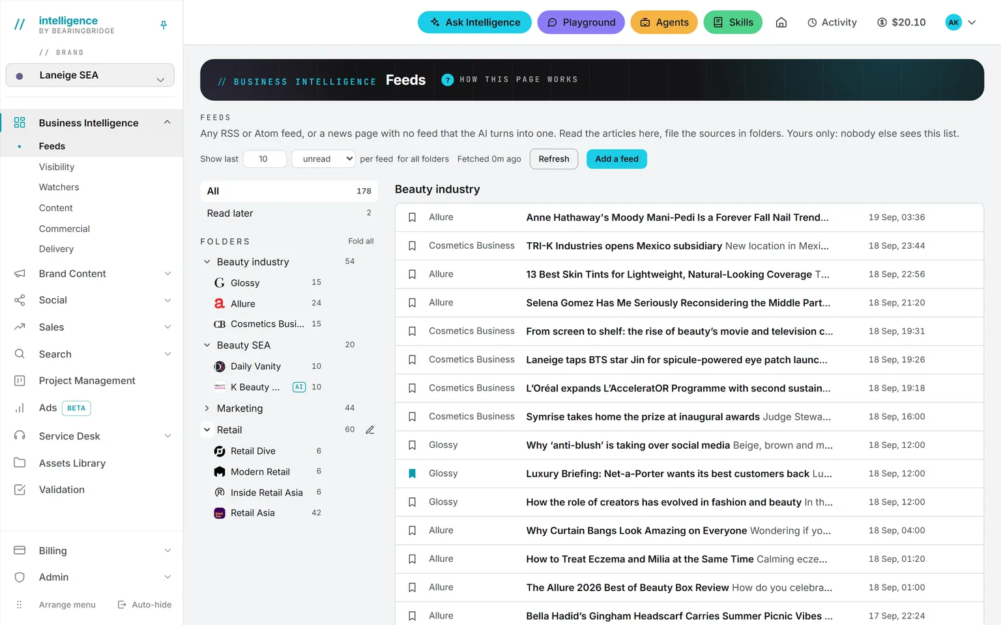The width and height of the screenshot is (1001, 625).
Task: Bookmark the Laneige taps BTS star Jin article
Action: pos(412,360)
